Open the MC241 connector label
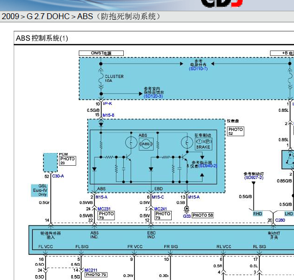 160,209
